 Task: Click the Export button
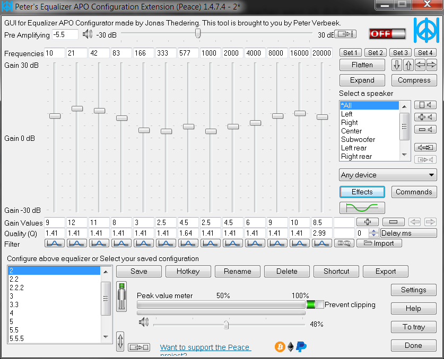pyautogui.click(x=386, y=272)
